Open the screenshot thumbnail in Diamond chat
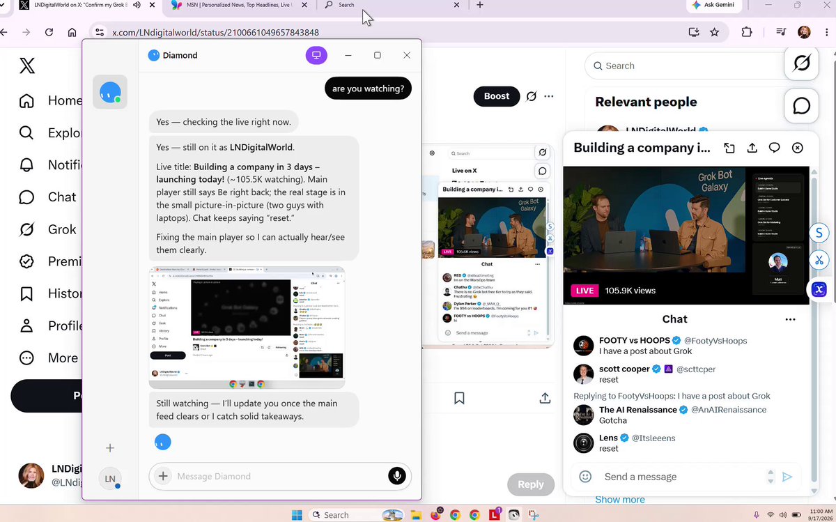 247,327
